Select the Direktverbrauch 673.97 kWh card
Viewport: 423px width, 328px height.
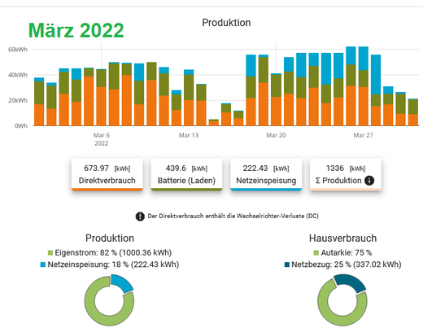(107, 174)
